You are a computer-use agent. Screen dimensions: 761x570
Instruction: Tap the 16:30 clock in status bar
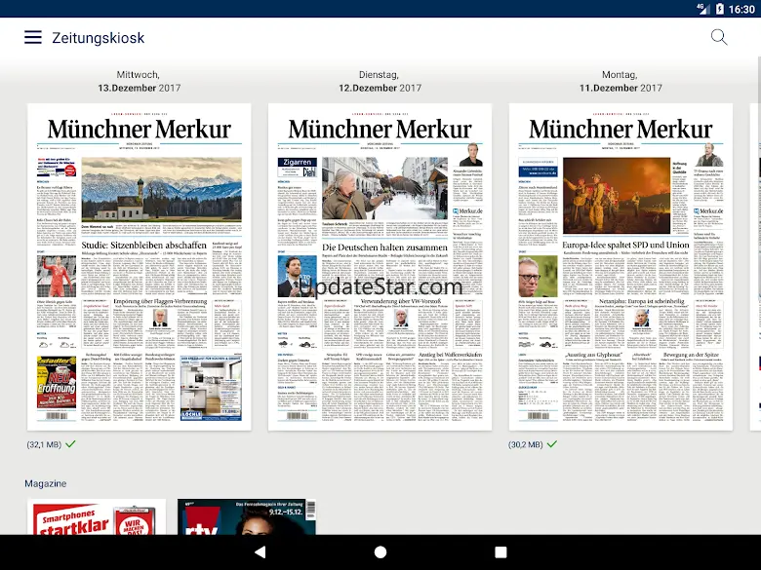(741, 9)
